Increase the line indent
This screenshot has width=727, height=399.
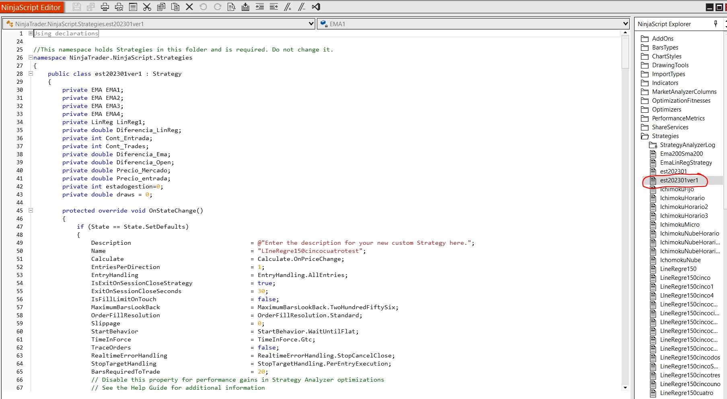[274, 7]
